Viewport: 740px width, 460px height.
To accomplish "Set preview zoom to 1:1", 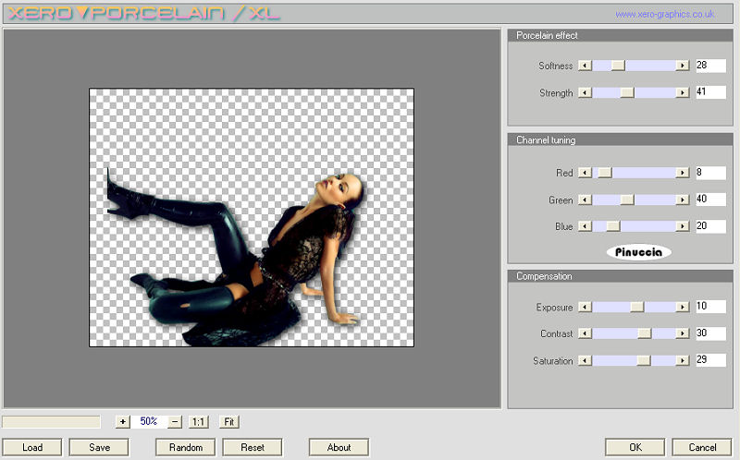I will pyautogui.click(x=198, y=422).
